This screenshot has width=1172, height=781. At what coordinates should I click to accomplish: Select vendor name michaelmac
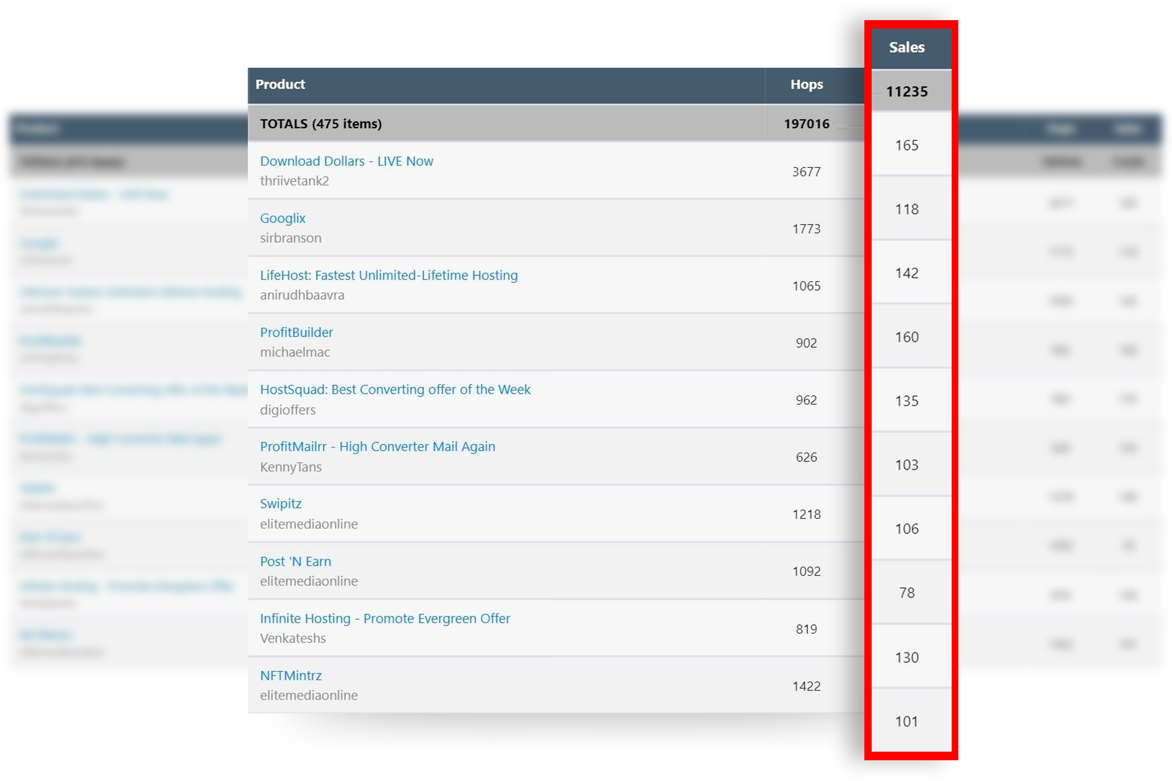(x=295, y=352)
